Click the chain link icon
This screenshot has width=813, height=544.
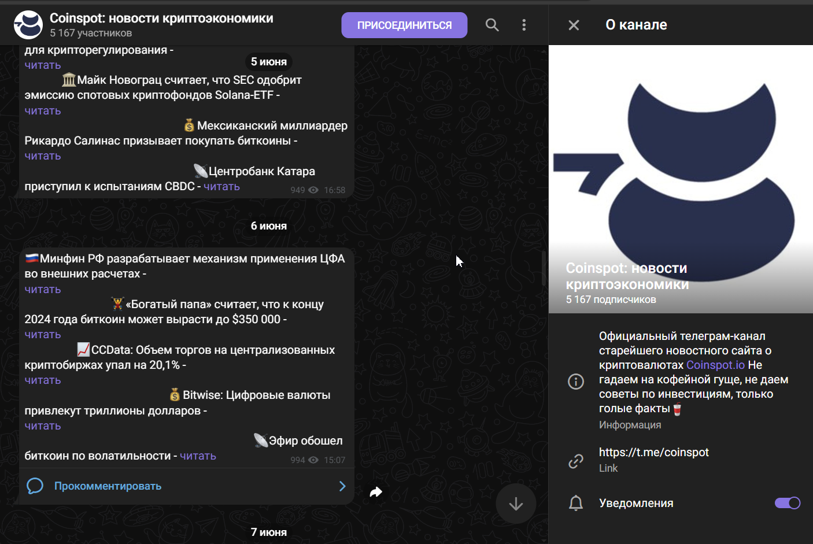click(576, 461)
